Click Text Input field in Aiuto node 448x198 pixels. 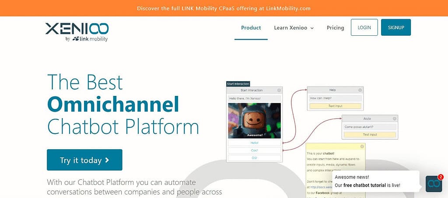(370, 134)
